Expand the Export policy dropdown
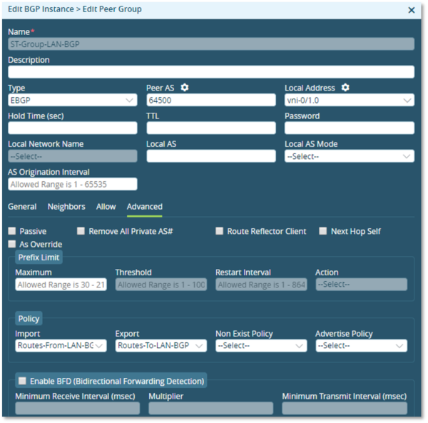Viewport: 428px width, 423px height. (160, 346)
